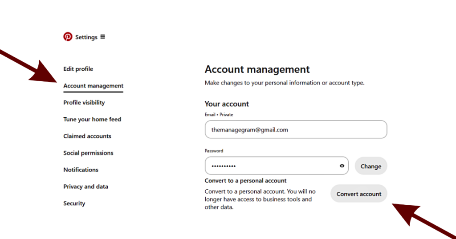Viewport: 456px width, 239px height.
Task: Click the Convert to a personal account heading
Action: pyautogui.click(x=245, y=181)
